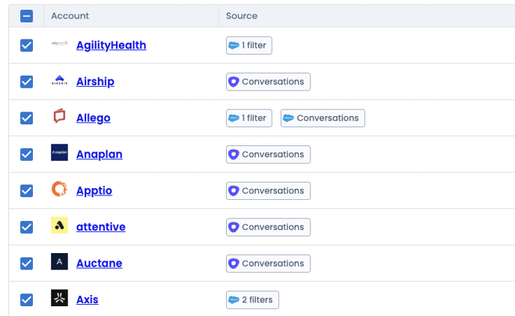The width and height of the screenshot is (515, 316).
Task: Click shield icon in Airship Conversations badge
Action: coord(234,82)
